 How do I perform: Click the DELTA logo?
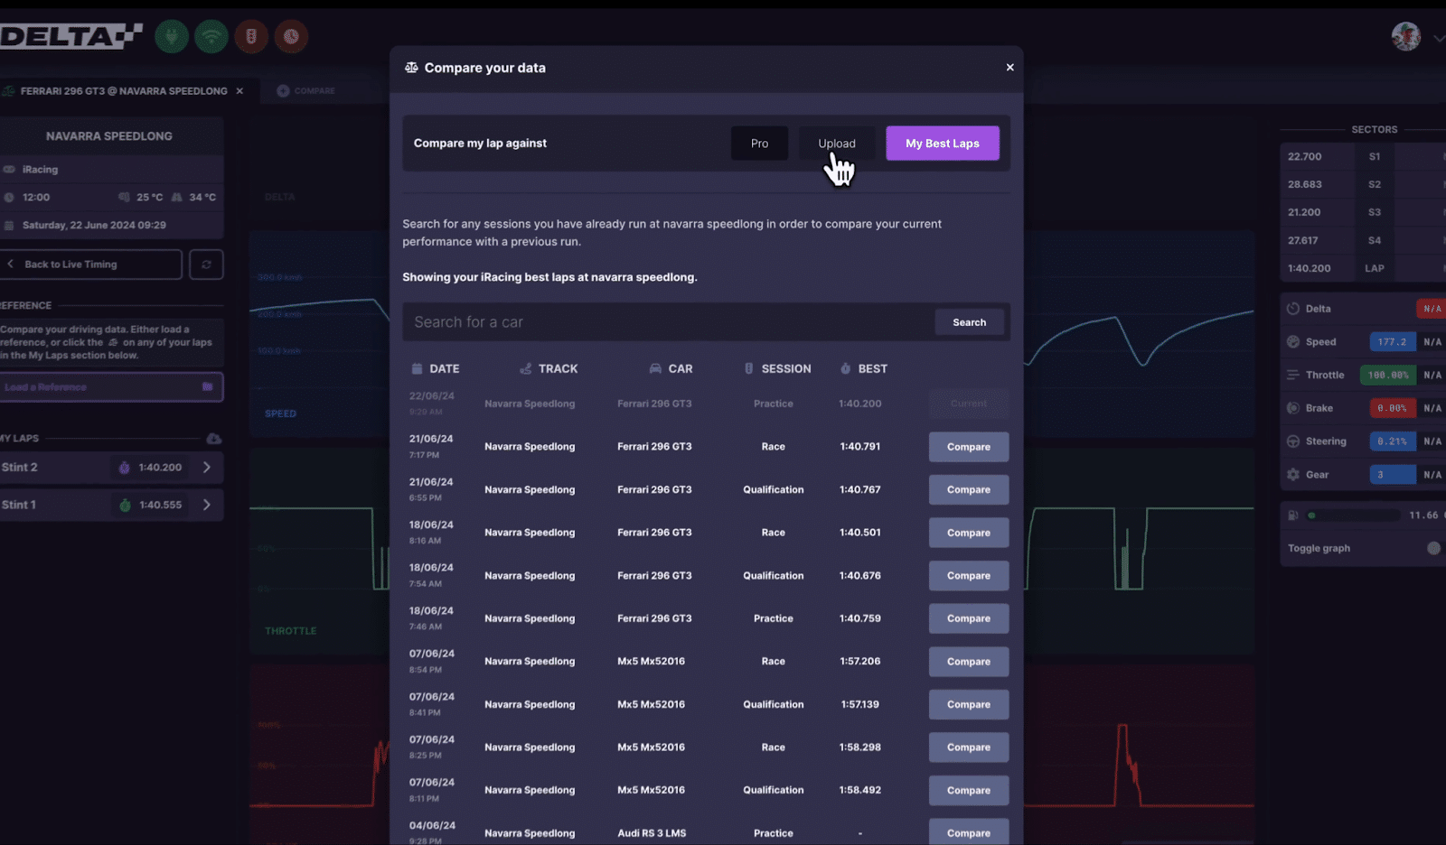70,37
